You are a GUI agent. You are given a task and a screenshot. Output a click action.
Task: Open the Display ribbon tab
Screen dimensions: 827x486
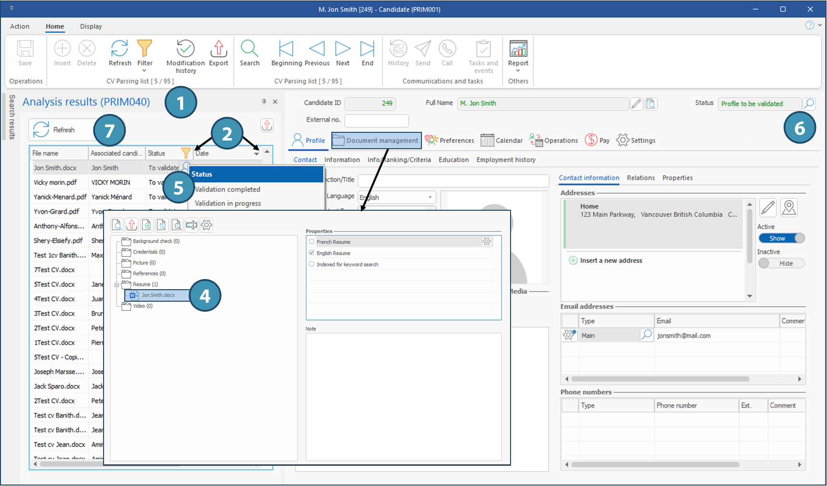tap(91, 26)
